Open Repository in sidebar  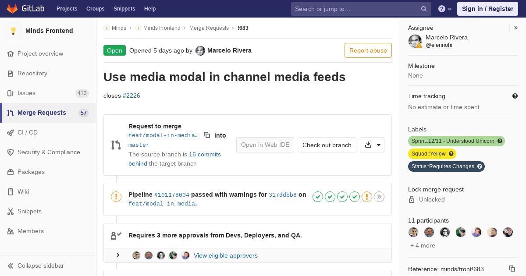point(48,73)
